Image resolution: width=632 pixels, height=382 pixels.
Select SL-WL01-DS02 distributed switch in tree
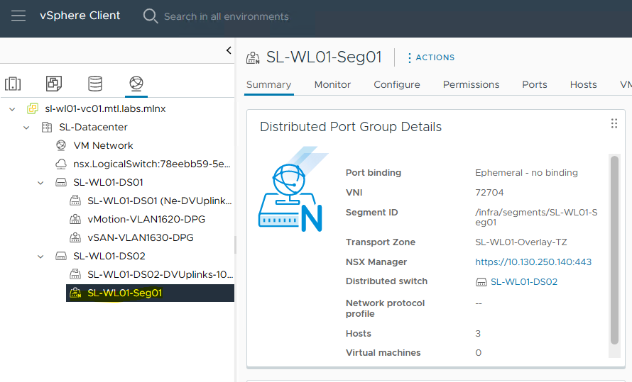point(109,256)
